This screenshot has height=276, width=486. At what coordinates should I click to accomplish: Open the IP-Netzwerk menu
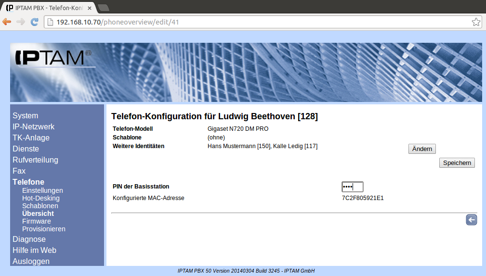pyautogui.click(x=33, y=127)
